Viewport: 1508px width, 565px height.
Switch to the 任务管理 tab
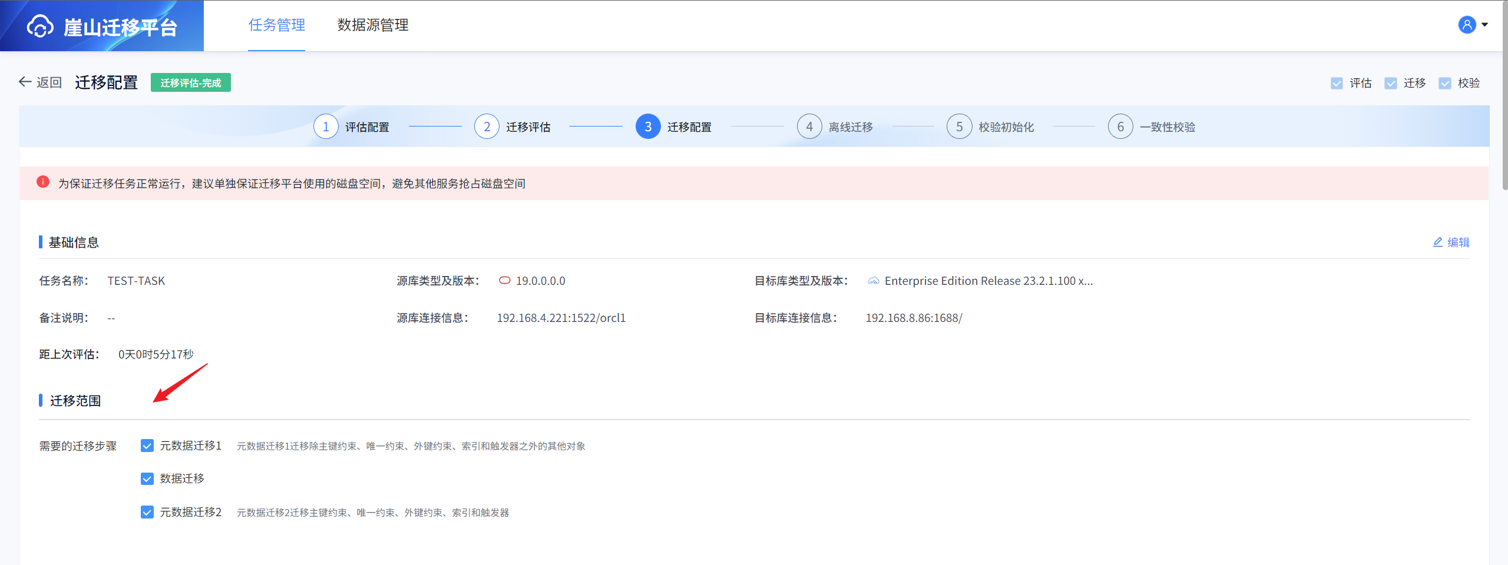[276, 25]
